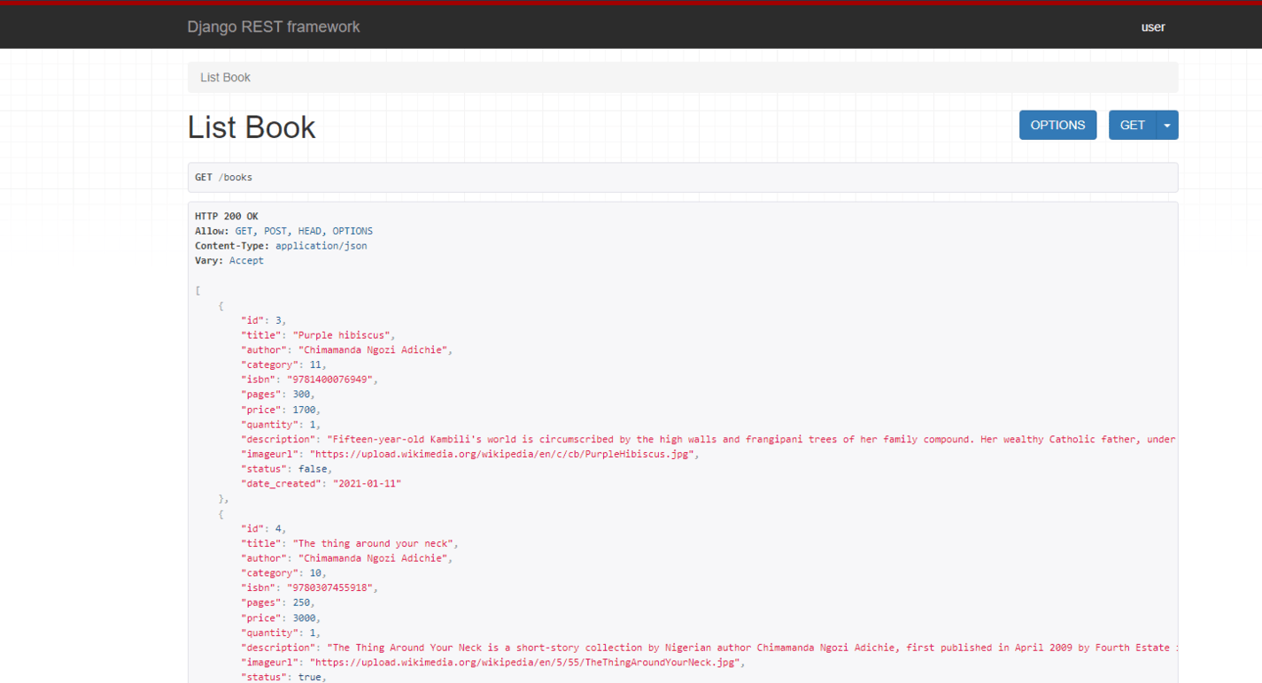Screen dimensions: 1262x683
Task: Click the HTTP 200 OK status line
Action: (225, 215)
